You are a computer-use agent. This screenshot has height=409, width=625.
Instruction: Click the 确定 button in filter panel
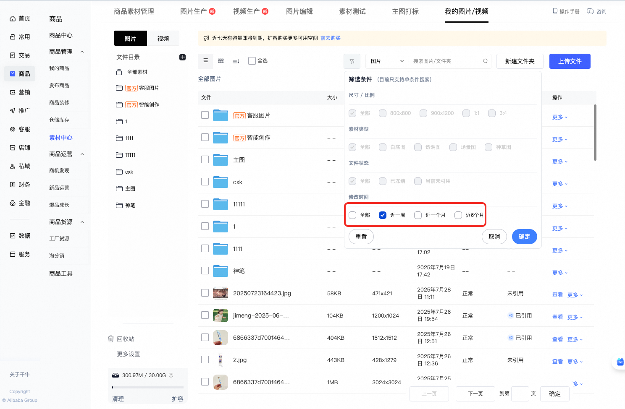(x=525, y=237)
